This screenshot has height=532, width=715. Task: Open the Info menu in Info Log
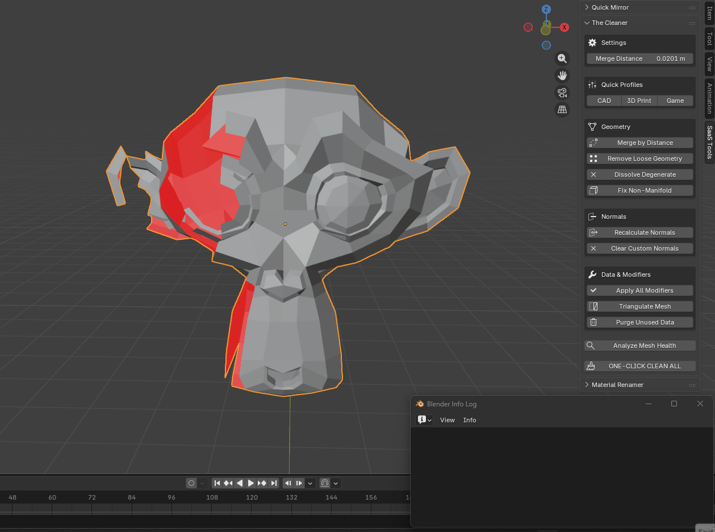(470, 420)
